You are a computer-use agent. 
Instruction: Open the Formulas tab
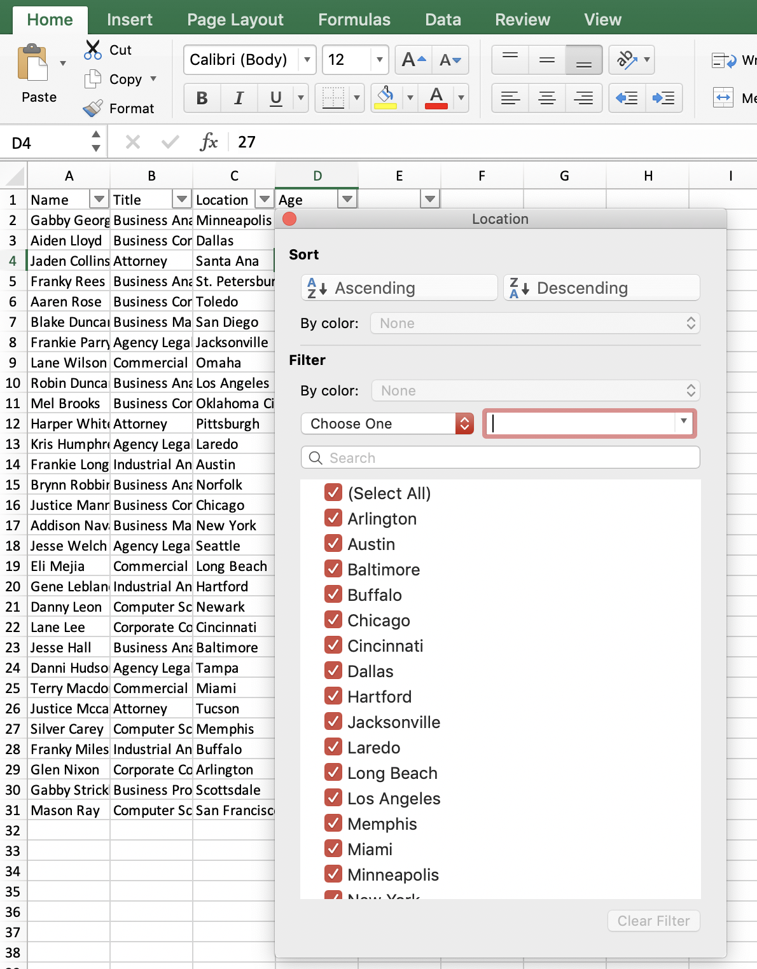(354, 19)
